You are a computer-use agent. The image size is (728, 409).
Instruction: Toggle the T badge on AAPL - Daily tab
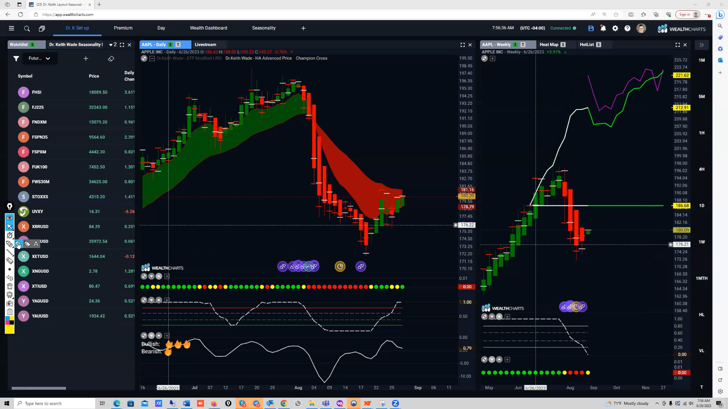(x=178, y=45)
